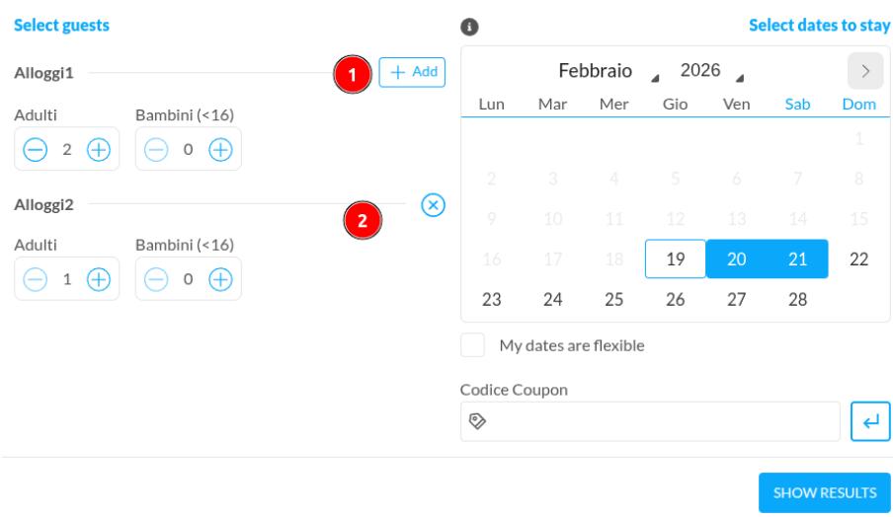Go to next month with the arrow

pyautogui.click(x=864, y=71)
